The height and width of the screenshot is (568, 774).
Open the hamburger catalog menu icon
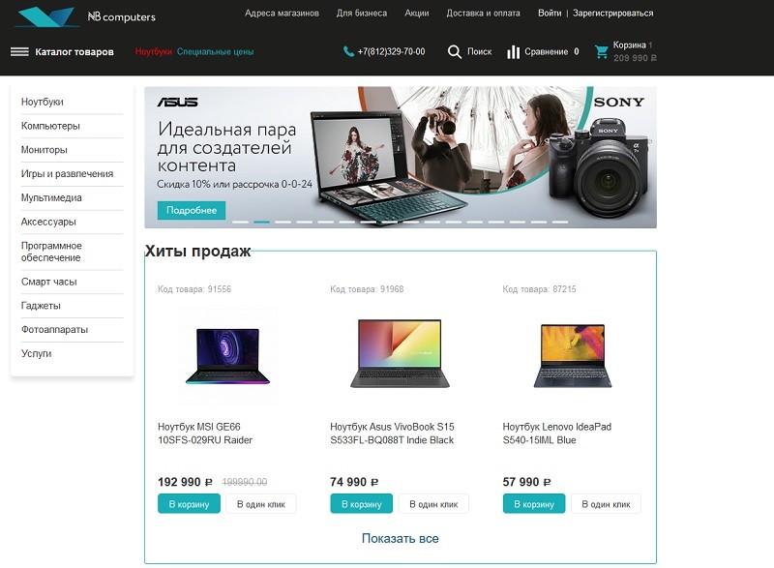19,52
